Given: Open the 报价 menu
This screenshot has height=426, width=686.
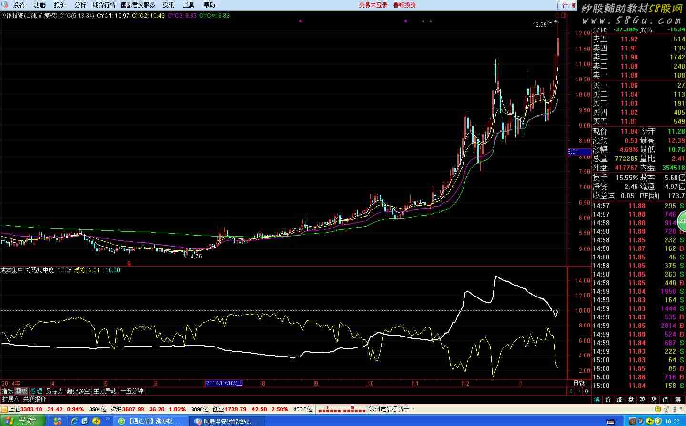Looking at the screenshot, I should pyautogui.click(x=60, y=5).
